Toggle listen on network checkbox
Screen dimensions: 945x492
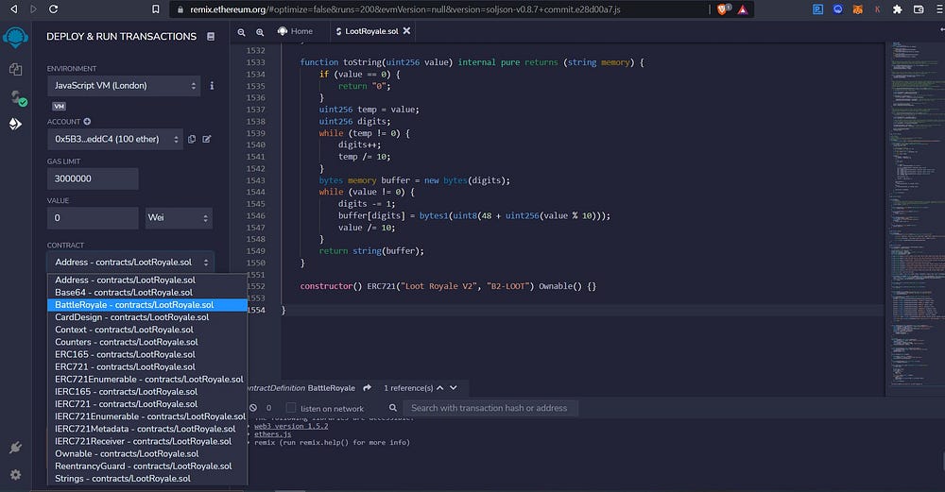(291, 408)
